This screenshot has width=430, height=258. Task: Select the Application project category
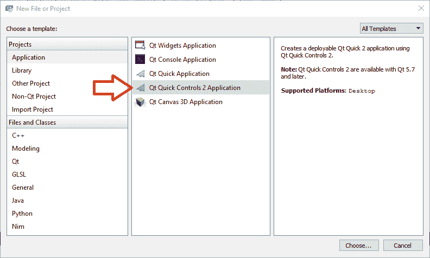29,57
